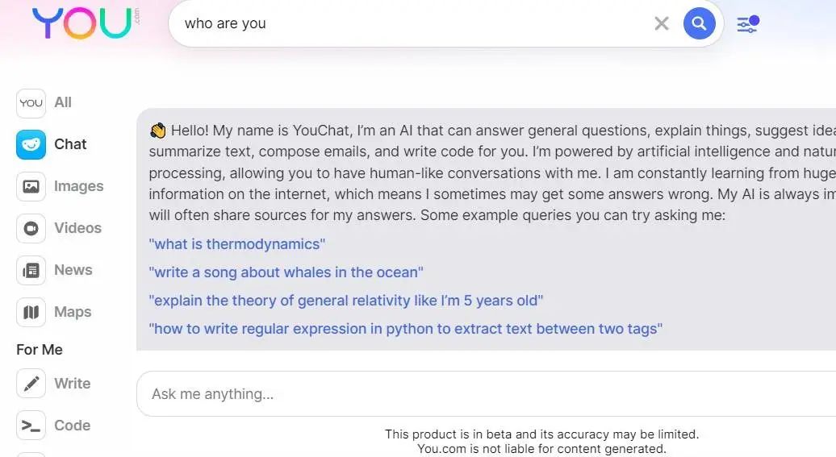Try the "what is thermodynamics" example query
The width and height of the screenshot is (836, 457).
pyautogui.click(x=237, y=244)
